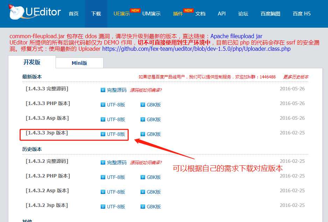The image size is (328, 222).
Task: Open 源码版如何编译? link for 1.4.3.2
Action: [x=146, y=162]
